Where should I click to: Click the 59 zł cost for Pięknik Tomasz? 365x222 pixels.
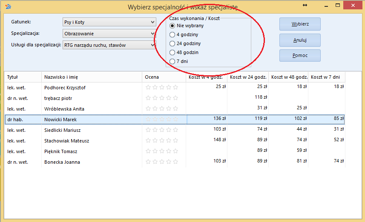click(302, 150)
